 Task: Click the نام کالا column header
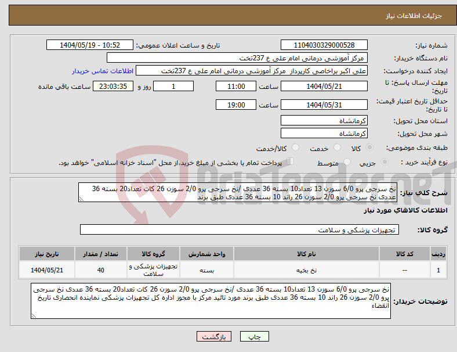[306, 254]
